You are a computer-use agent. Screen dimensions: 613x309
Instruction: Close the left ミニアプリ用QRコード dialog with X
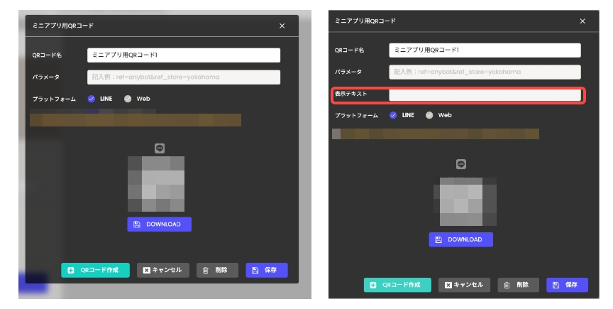click(282, 26)
